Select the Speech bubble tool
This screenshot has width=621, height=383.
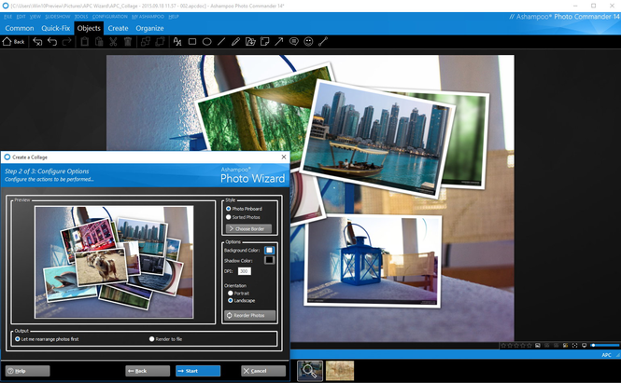pos(294,42)
